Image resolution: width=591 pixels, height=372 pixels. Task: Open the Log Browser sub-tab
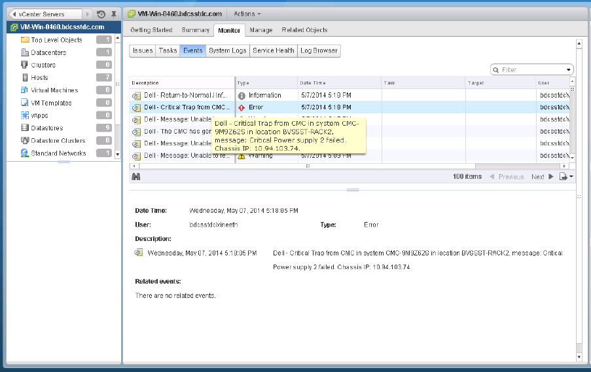click(x=319, y=51)
